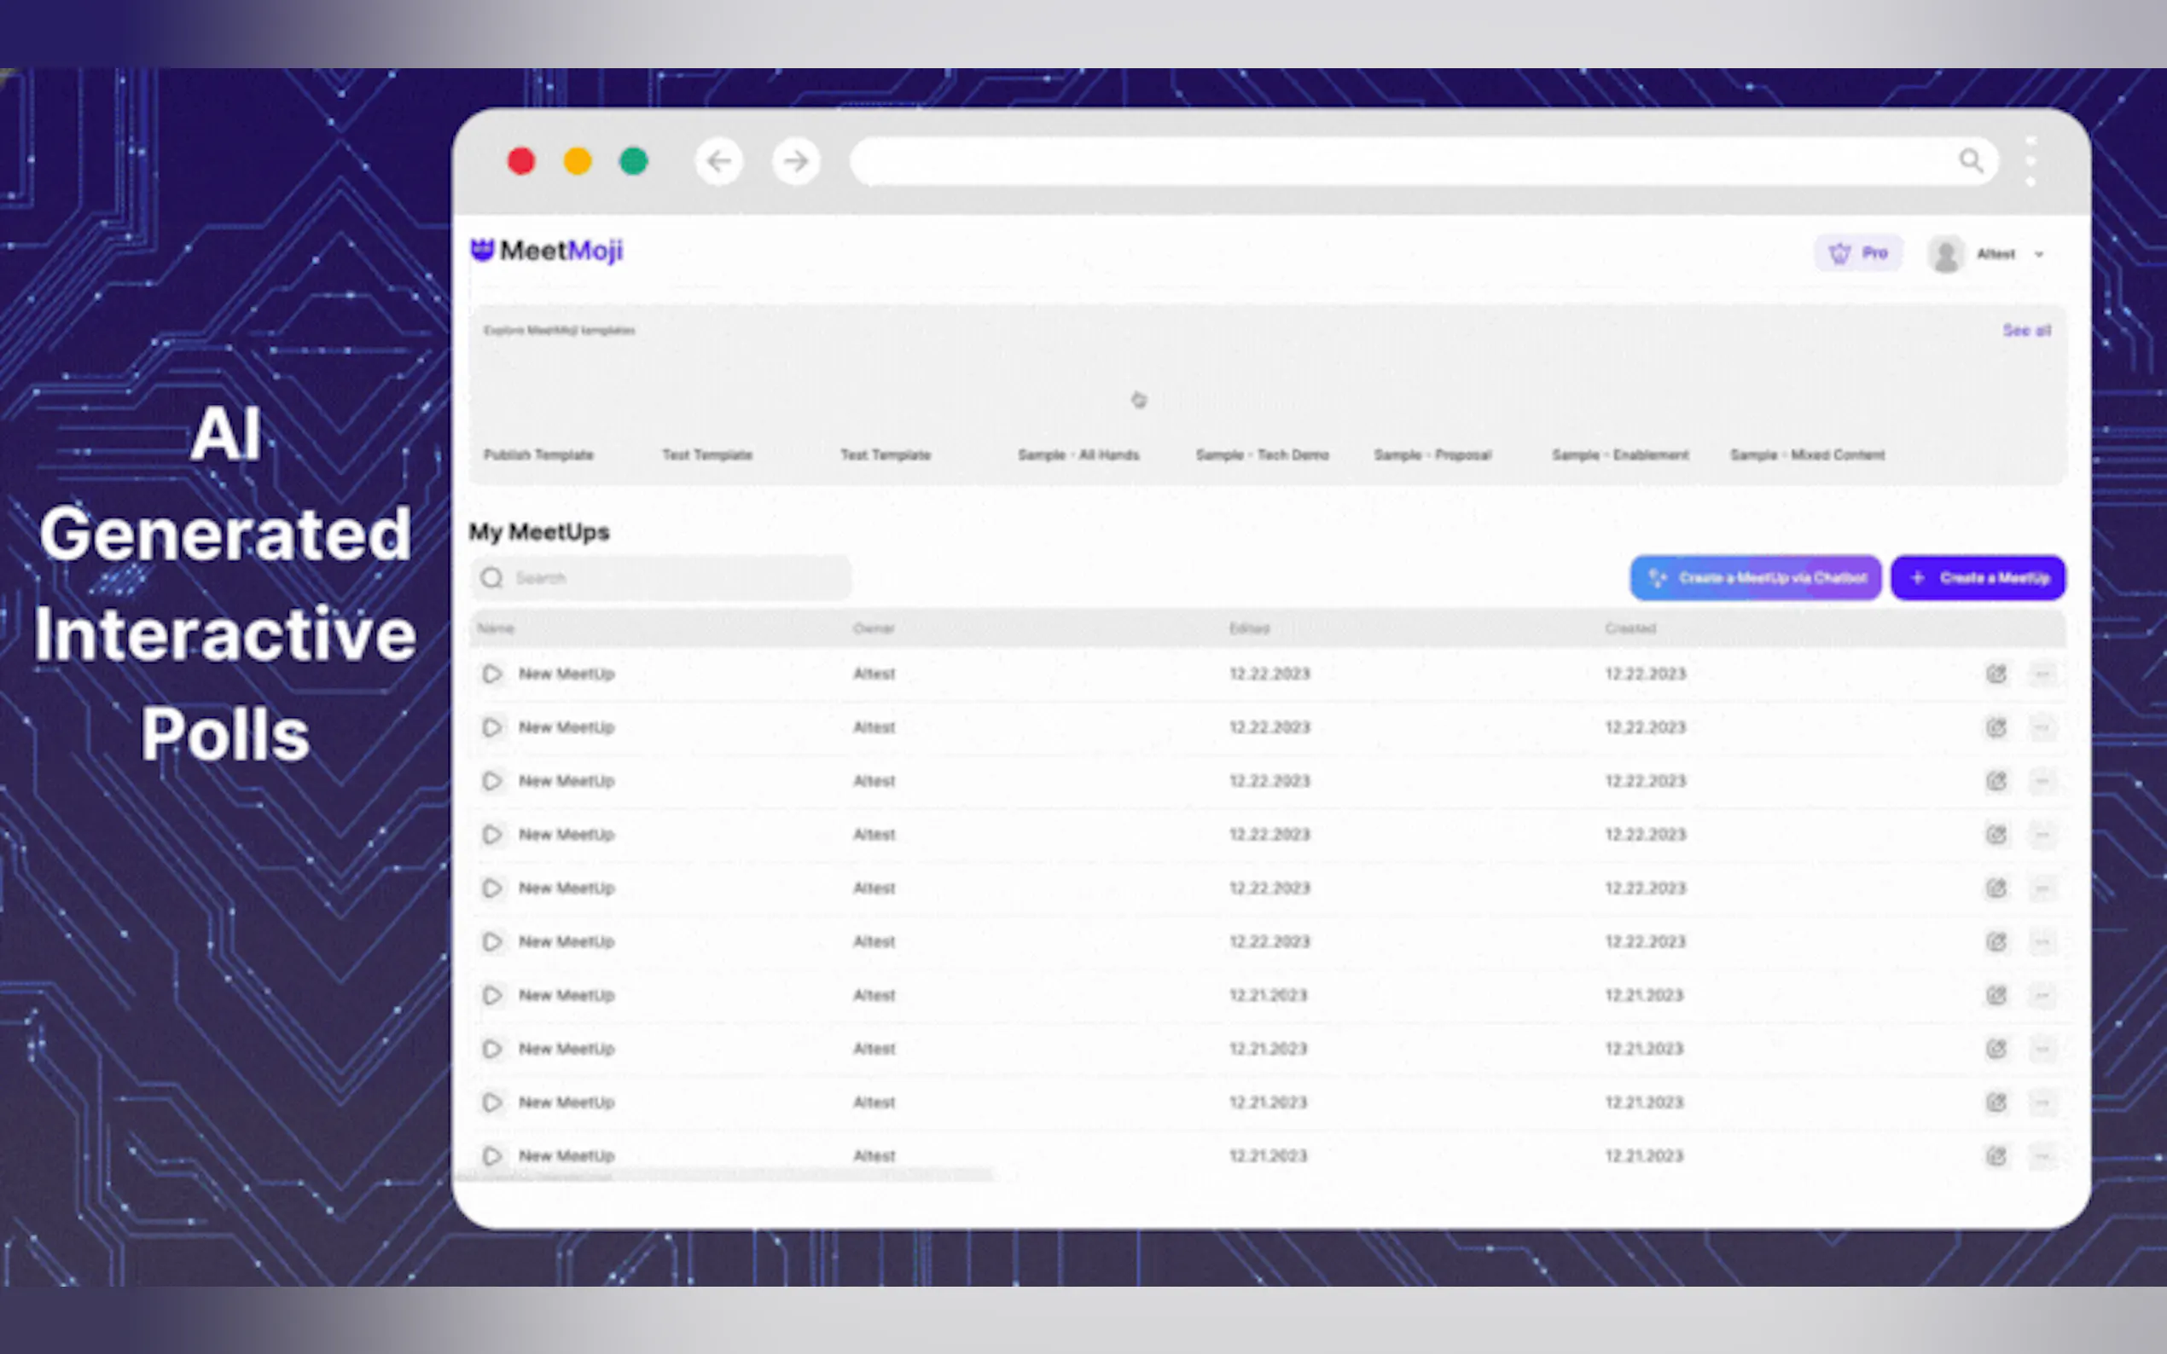The image size is (2167, 1354).
Task: Click Create a MeetUp via Chatbot
Action: (x=1755, y=577)
